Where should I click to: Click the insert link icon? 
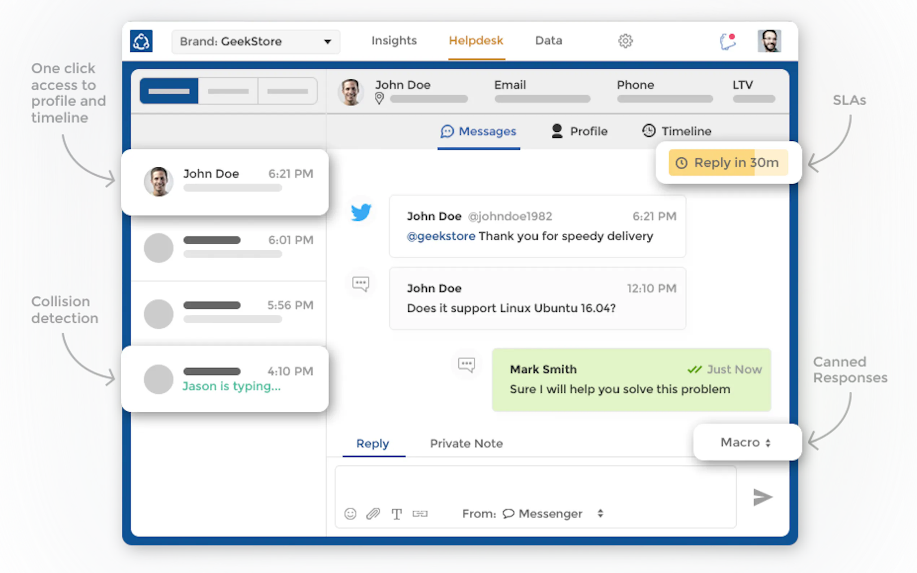click(x=420, y=513)
